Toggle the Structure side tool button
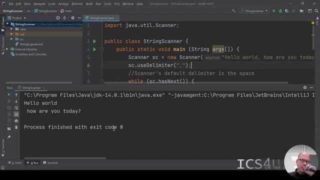The width and height of the screenshot is (320, 180). click(x=3, y=45)
